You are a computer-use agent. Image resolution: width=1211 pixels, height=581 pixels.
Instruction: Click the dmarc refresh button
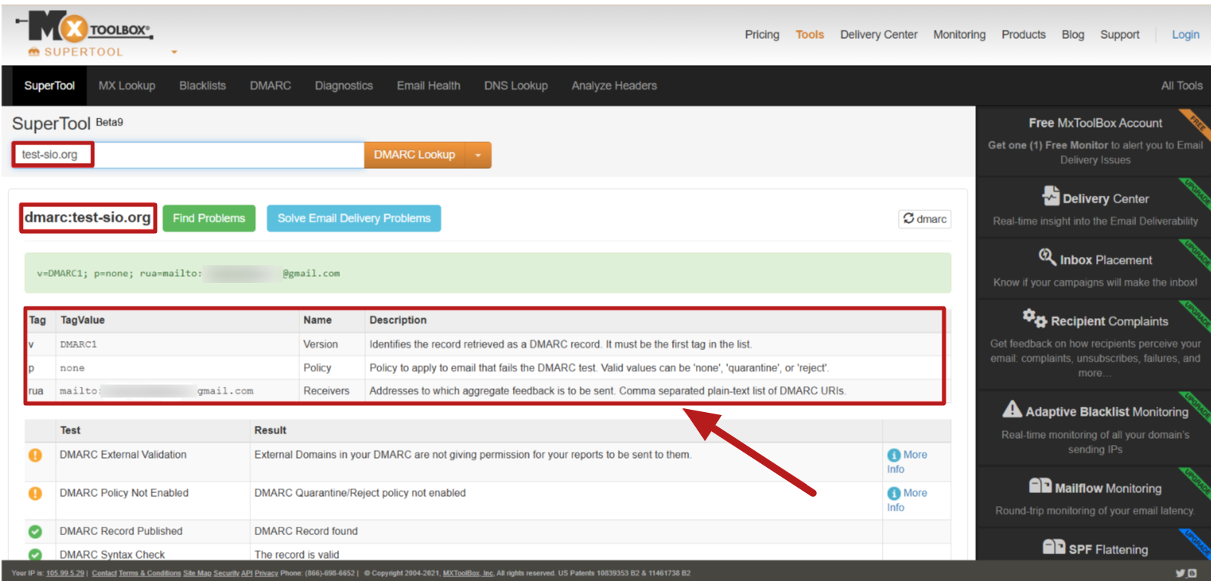tap(925, 219)
